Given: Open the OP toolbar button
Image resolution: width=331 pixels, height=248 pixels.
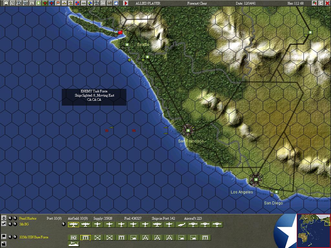Looking at the screenshot, I should point(103,3).
